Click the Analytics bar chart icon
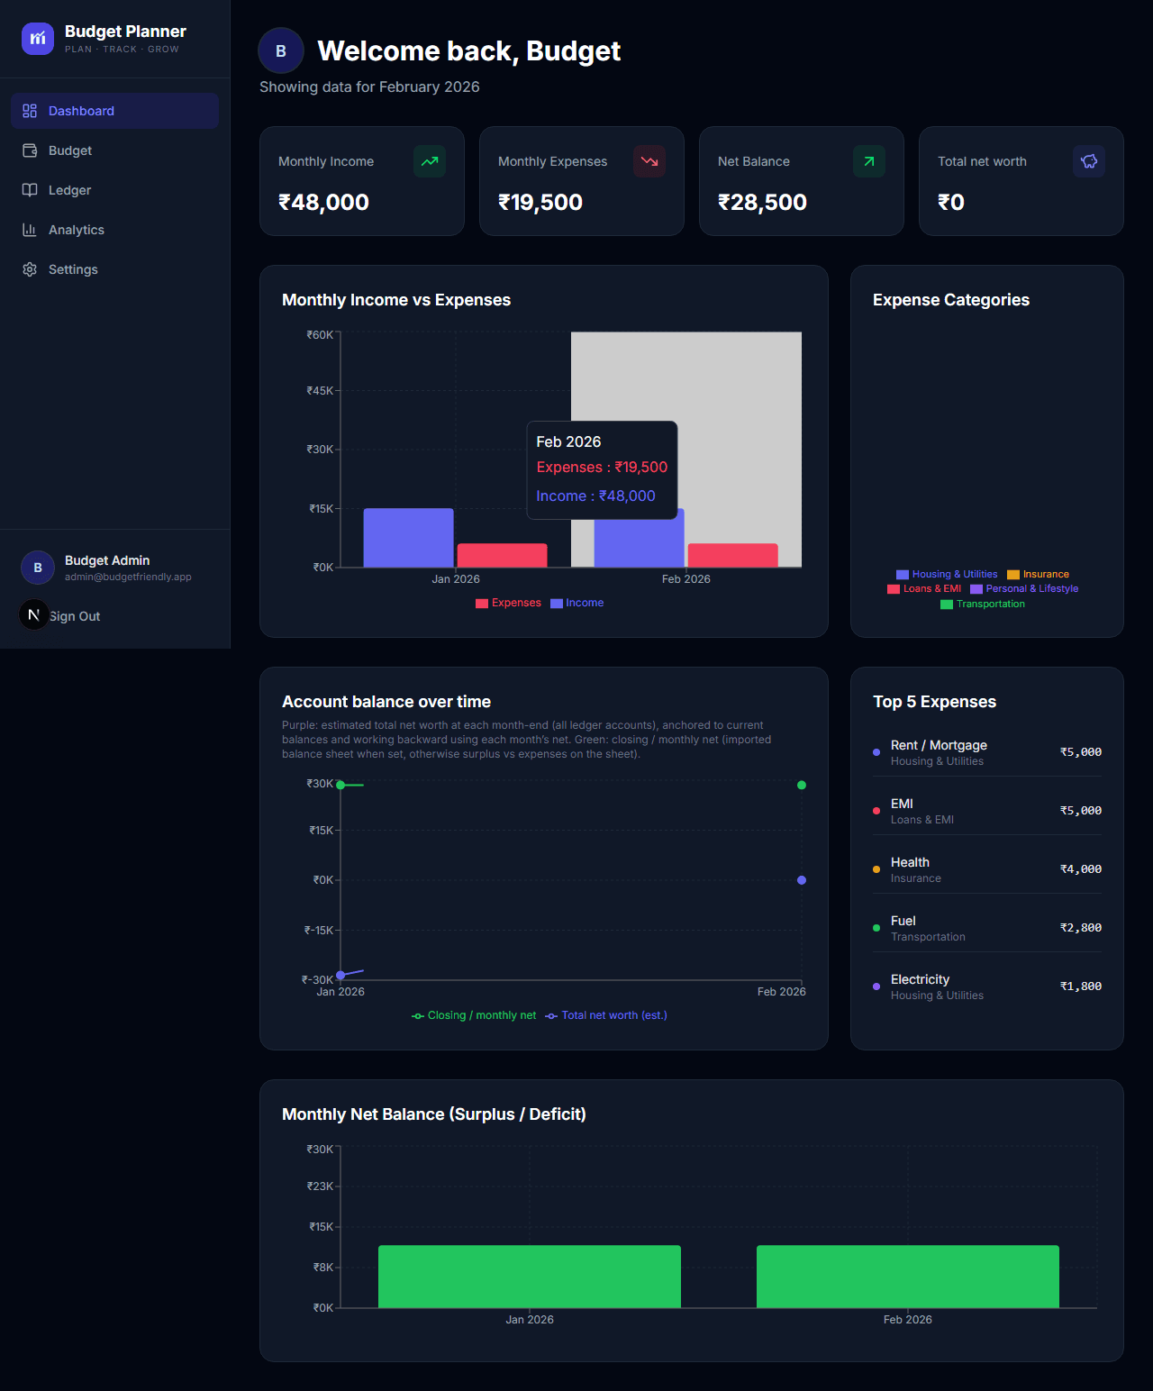Viewport: 1153px width, 1391px height. coord(30,230)
